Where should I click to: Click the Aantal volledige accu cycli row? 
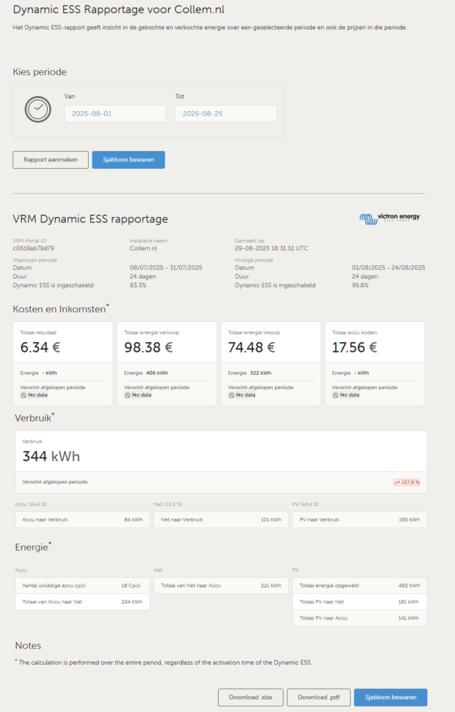[x=82, y=585]
